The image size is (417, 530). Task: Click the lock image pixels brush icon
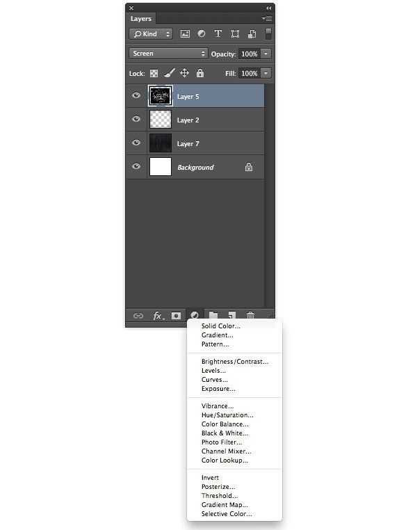[x=170, y=73]
